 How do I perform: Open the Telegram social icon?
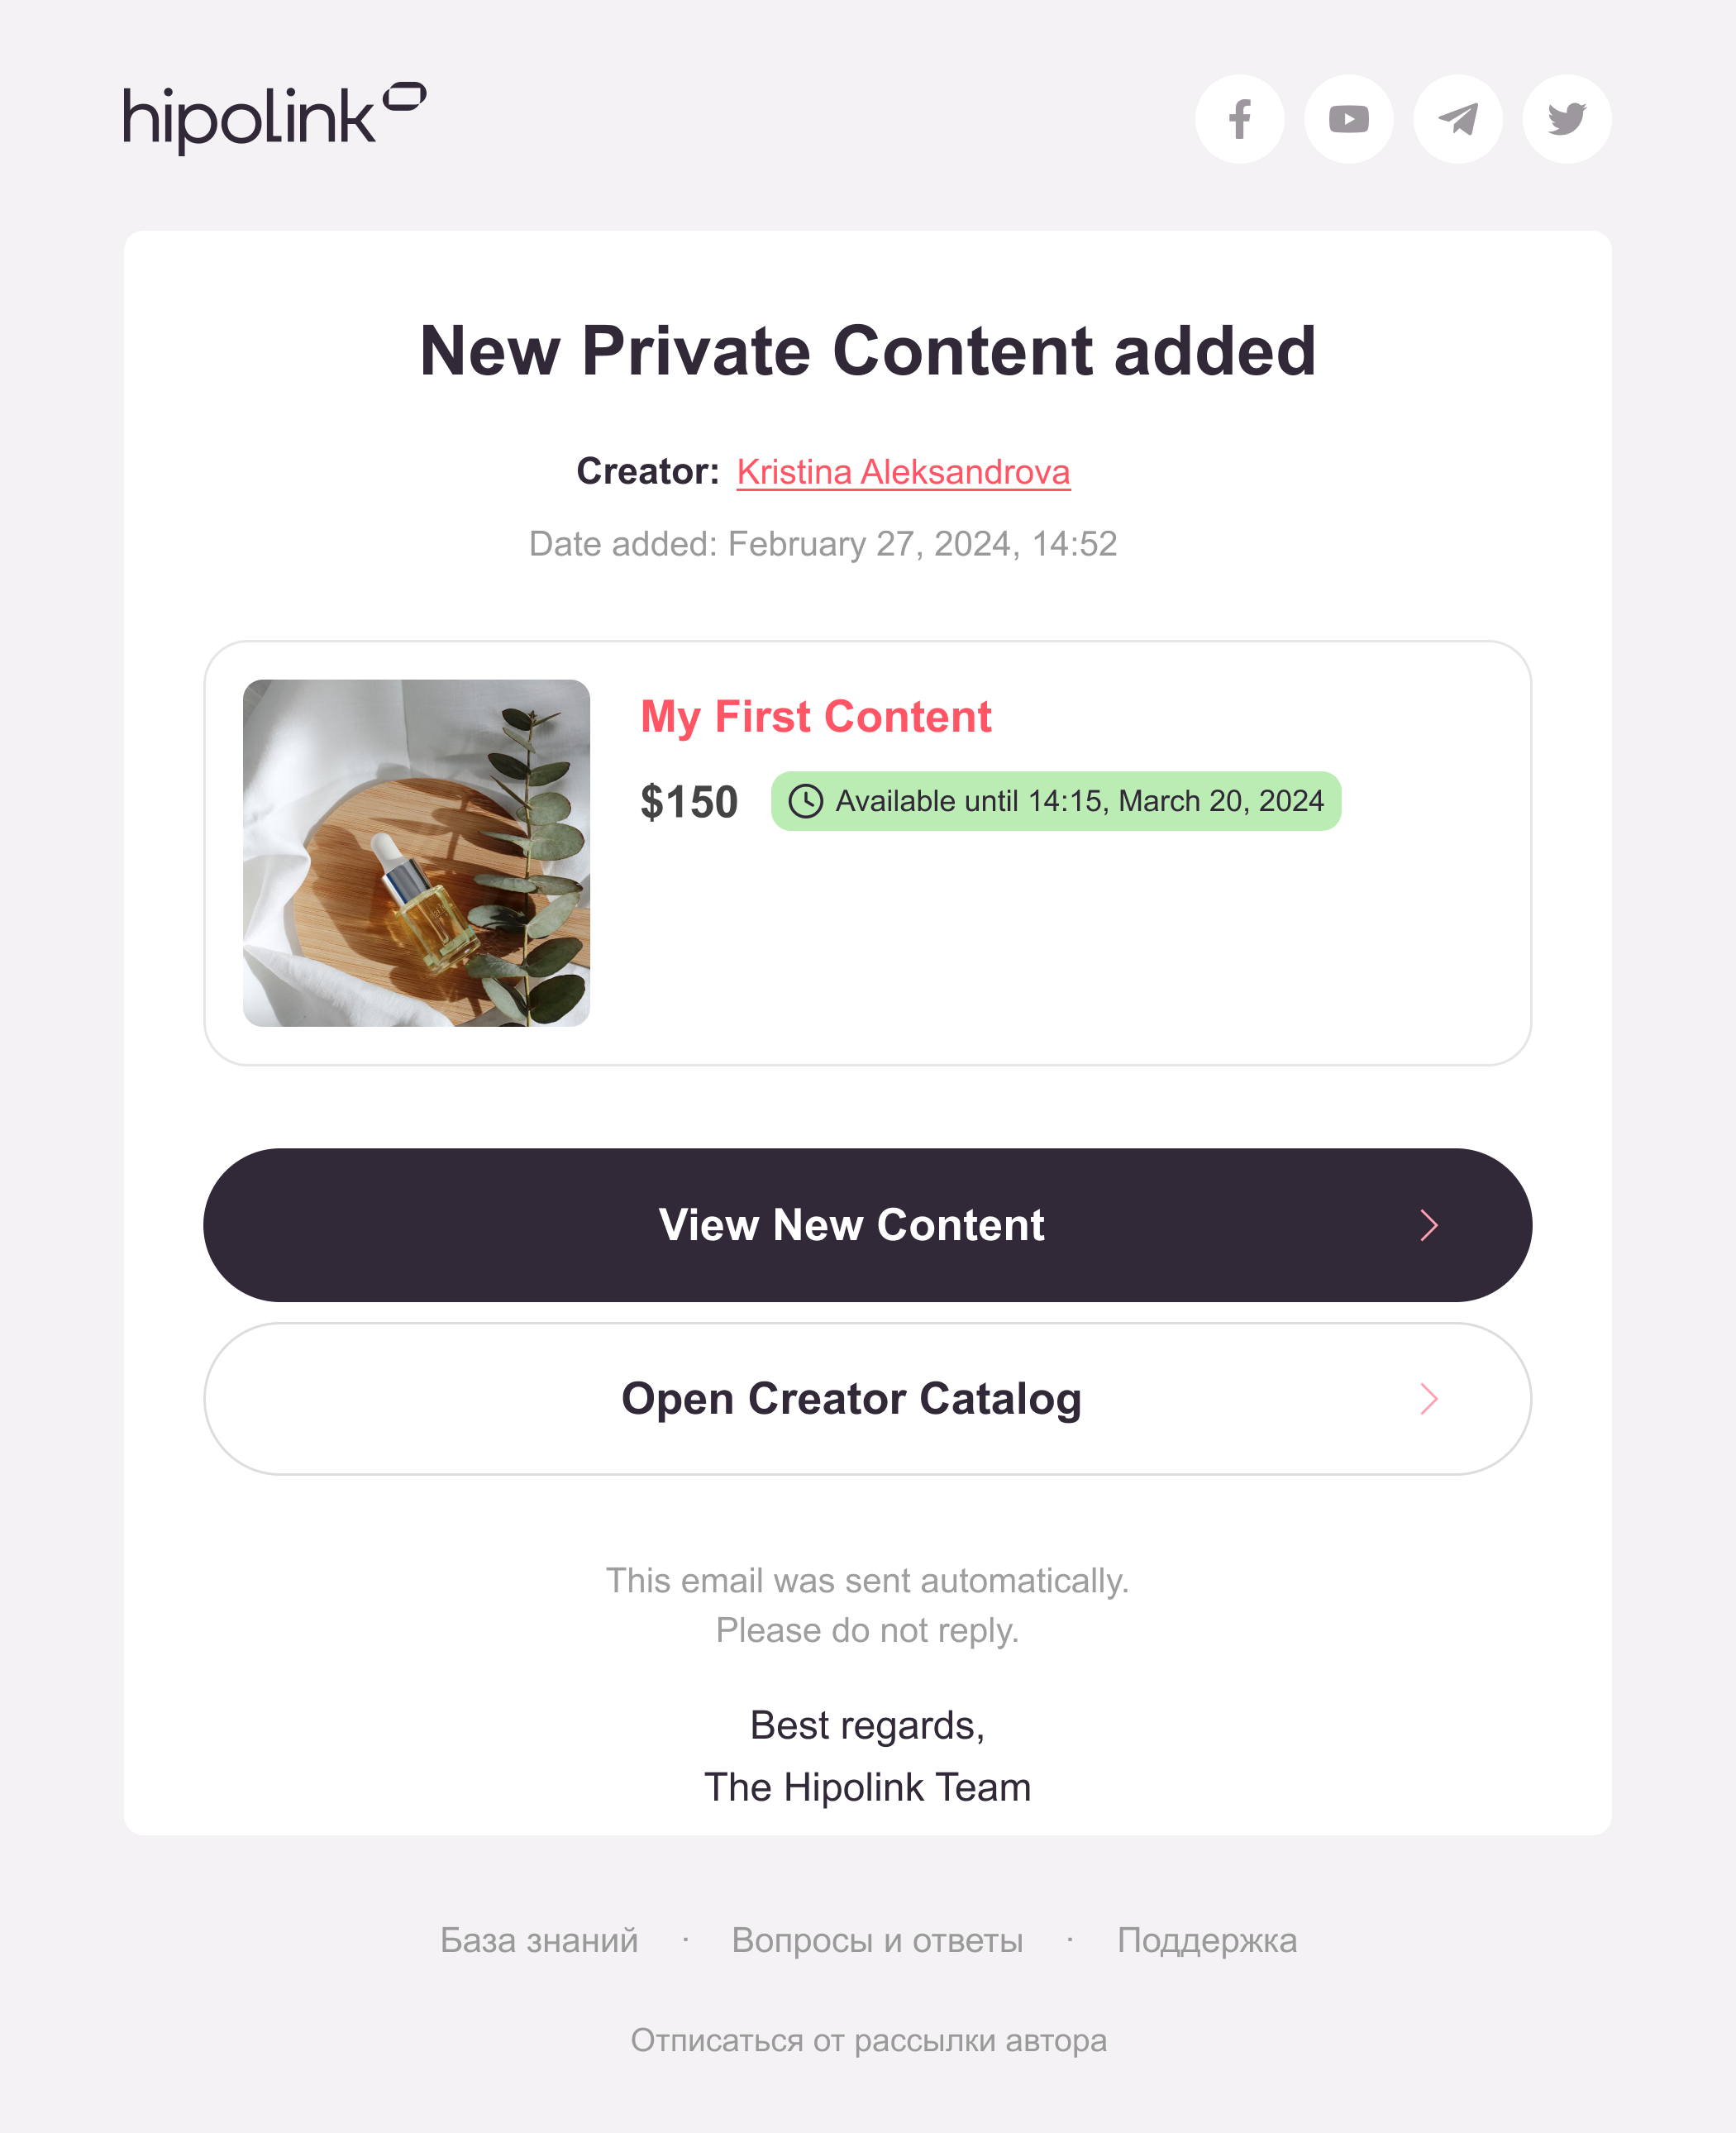click(1457, 119)
